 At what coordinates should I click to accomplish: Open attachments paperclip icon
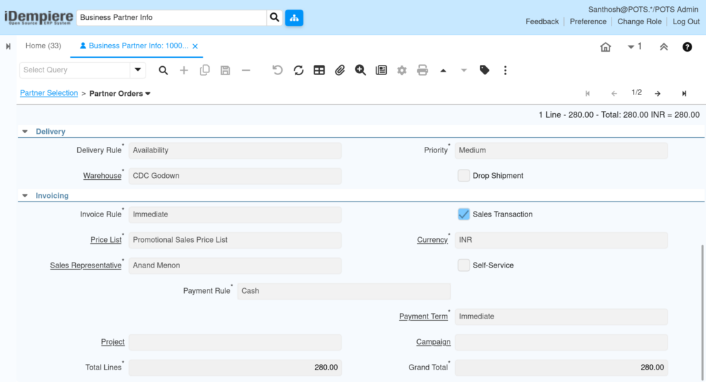[339, 70]
